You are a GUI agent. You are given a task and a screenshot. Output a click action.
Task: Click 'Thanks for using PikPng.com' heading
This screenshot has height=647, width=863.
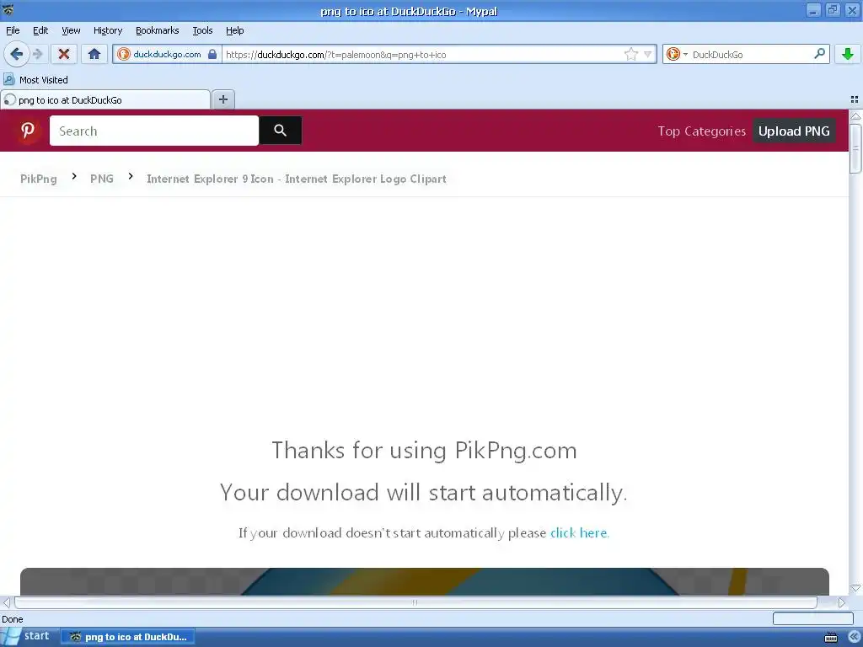click(425, 451)
